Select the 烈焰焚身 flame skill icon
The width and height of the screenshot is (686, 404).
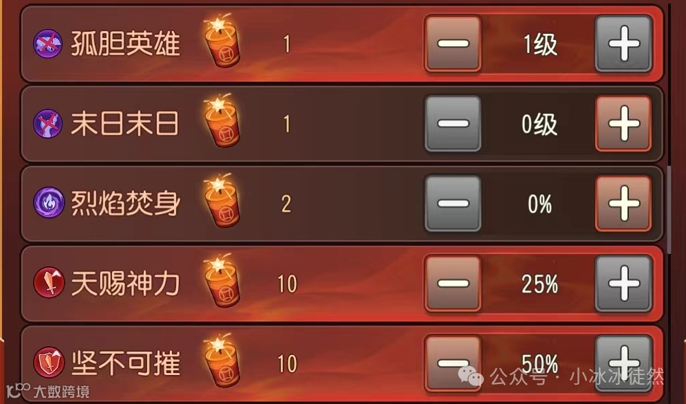(x=47, y=204)
